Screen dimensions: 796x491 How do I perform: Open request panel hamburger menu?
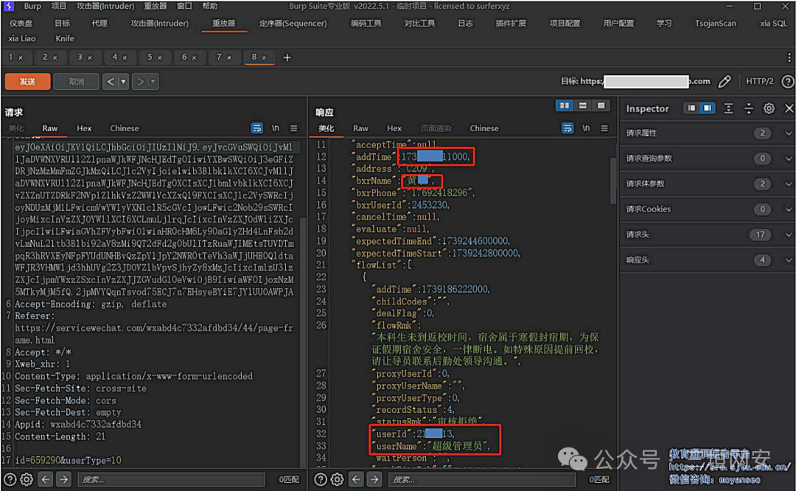tap(294, 128)
